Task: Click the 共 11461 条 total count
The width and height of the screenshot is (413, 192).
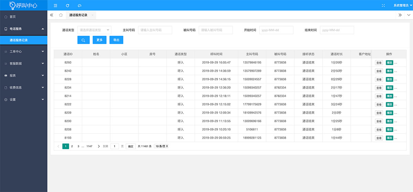Action: pyautogui.click(x=145, y=146)
